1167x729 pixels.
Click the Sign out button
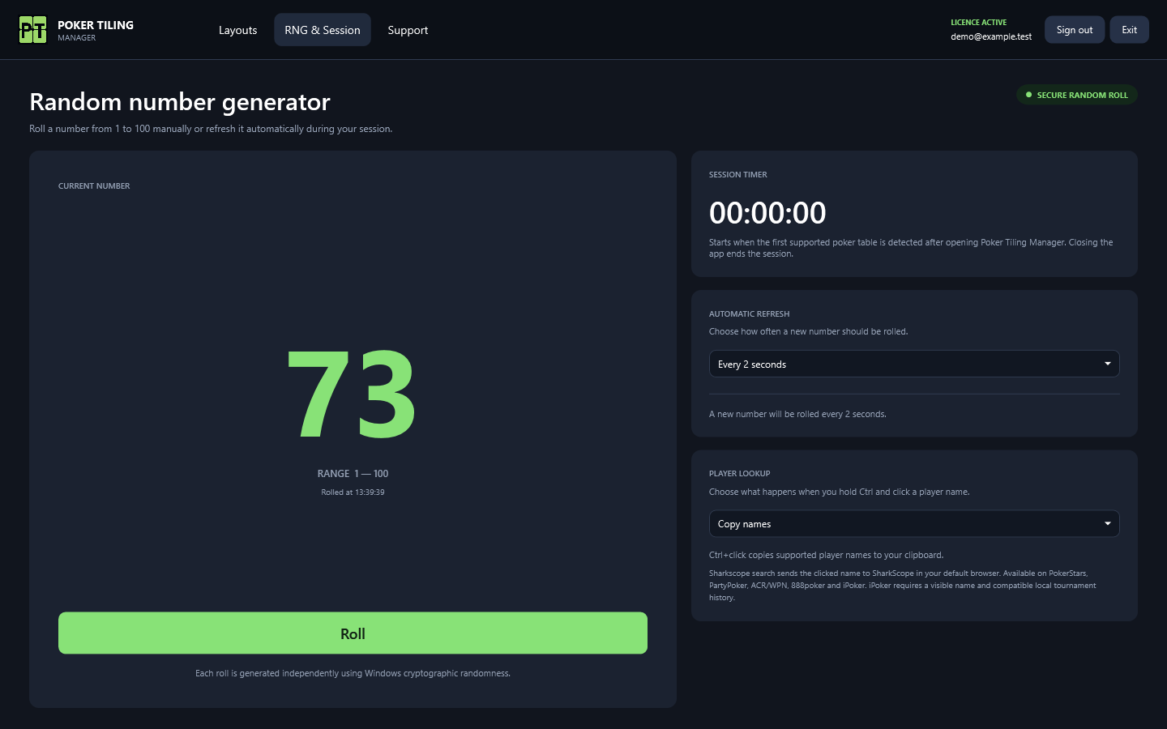point(1075,30)
